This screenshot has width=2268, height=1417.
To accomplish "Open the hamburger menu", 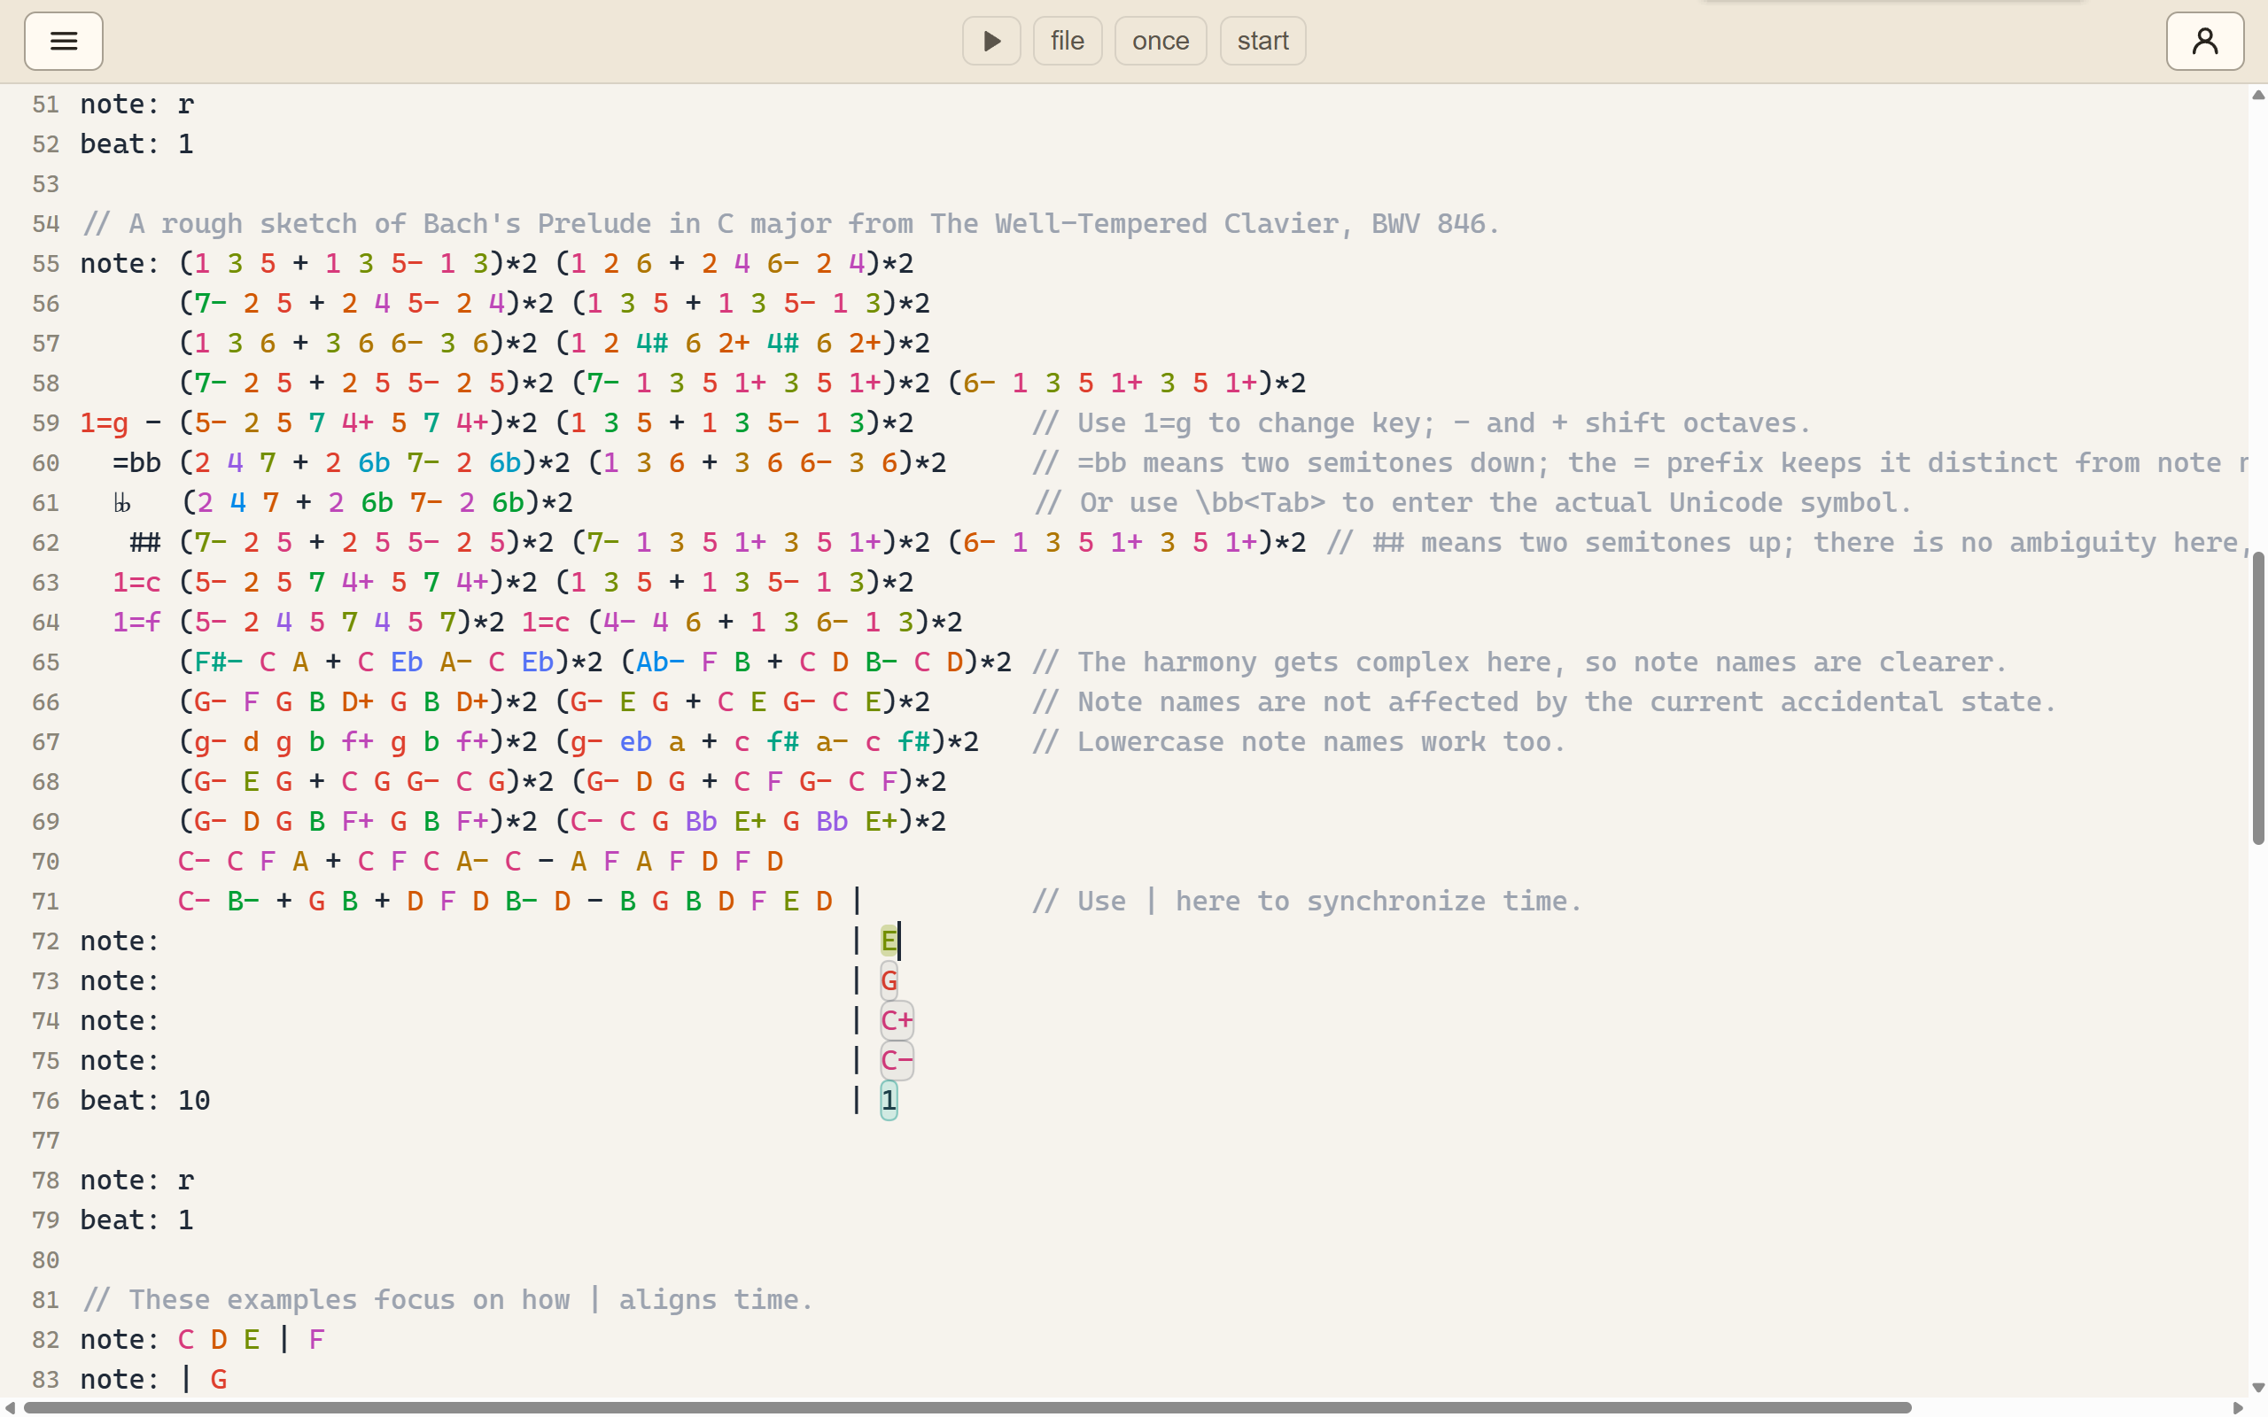I will [x=64, y=42].
